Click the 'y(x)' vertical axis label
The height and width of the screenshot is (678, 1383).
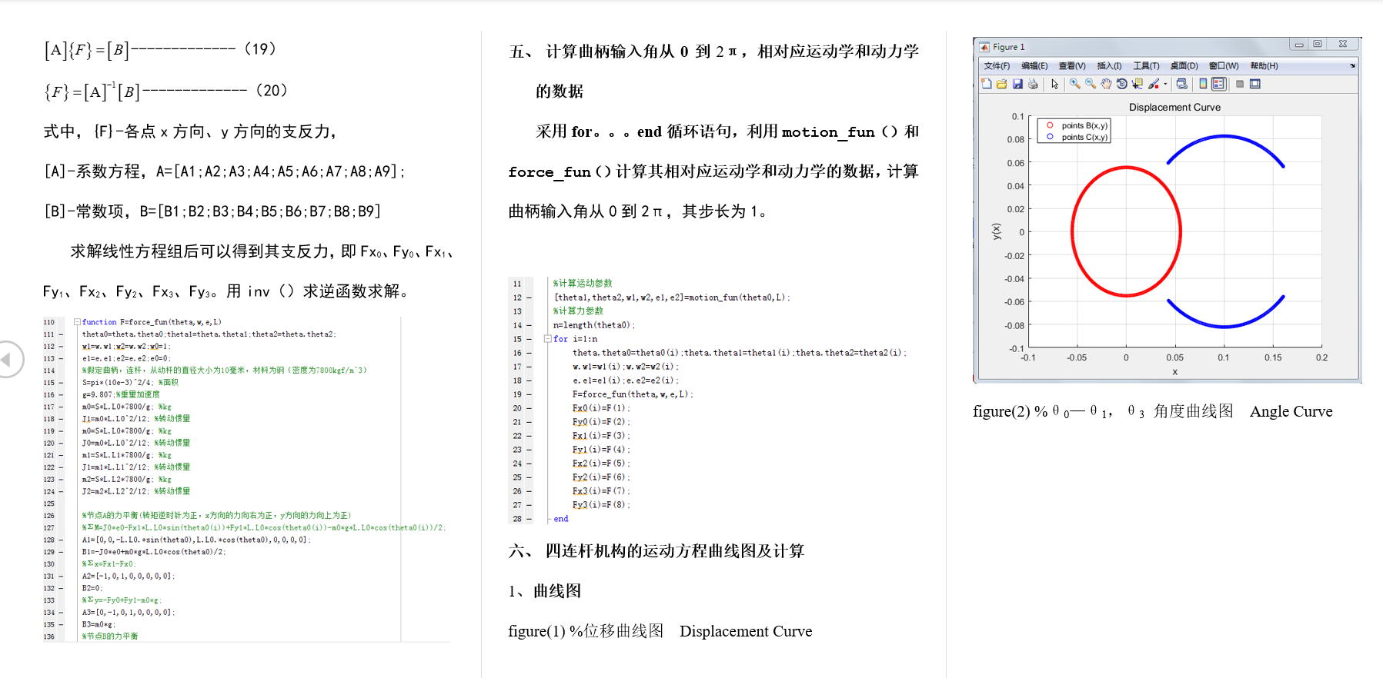(996, 231)
